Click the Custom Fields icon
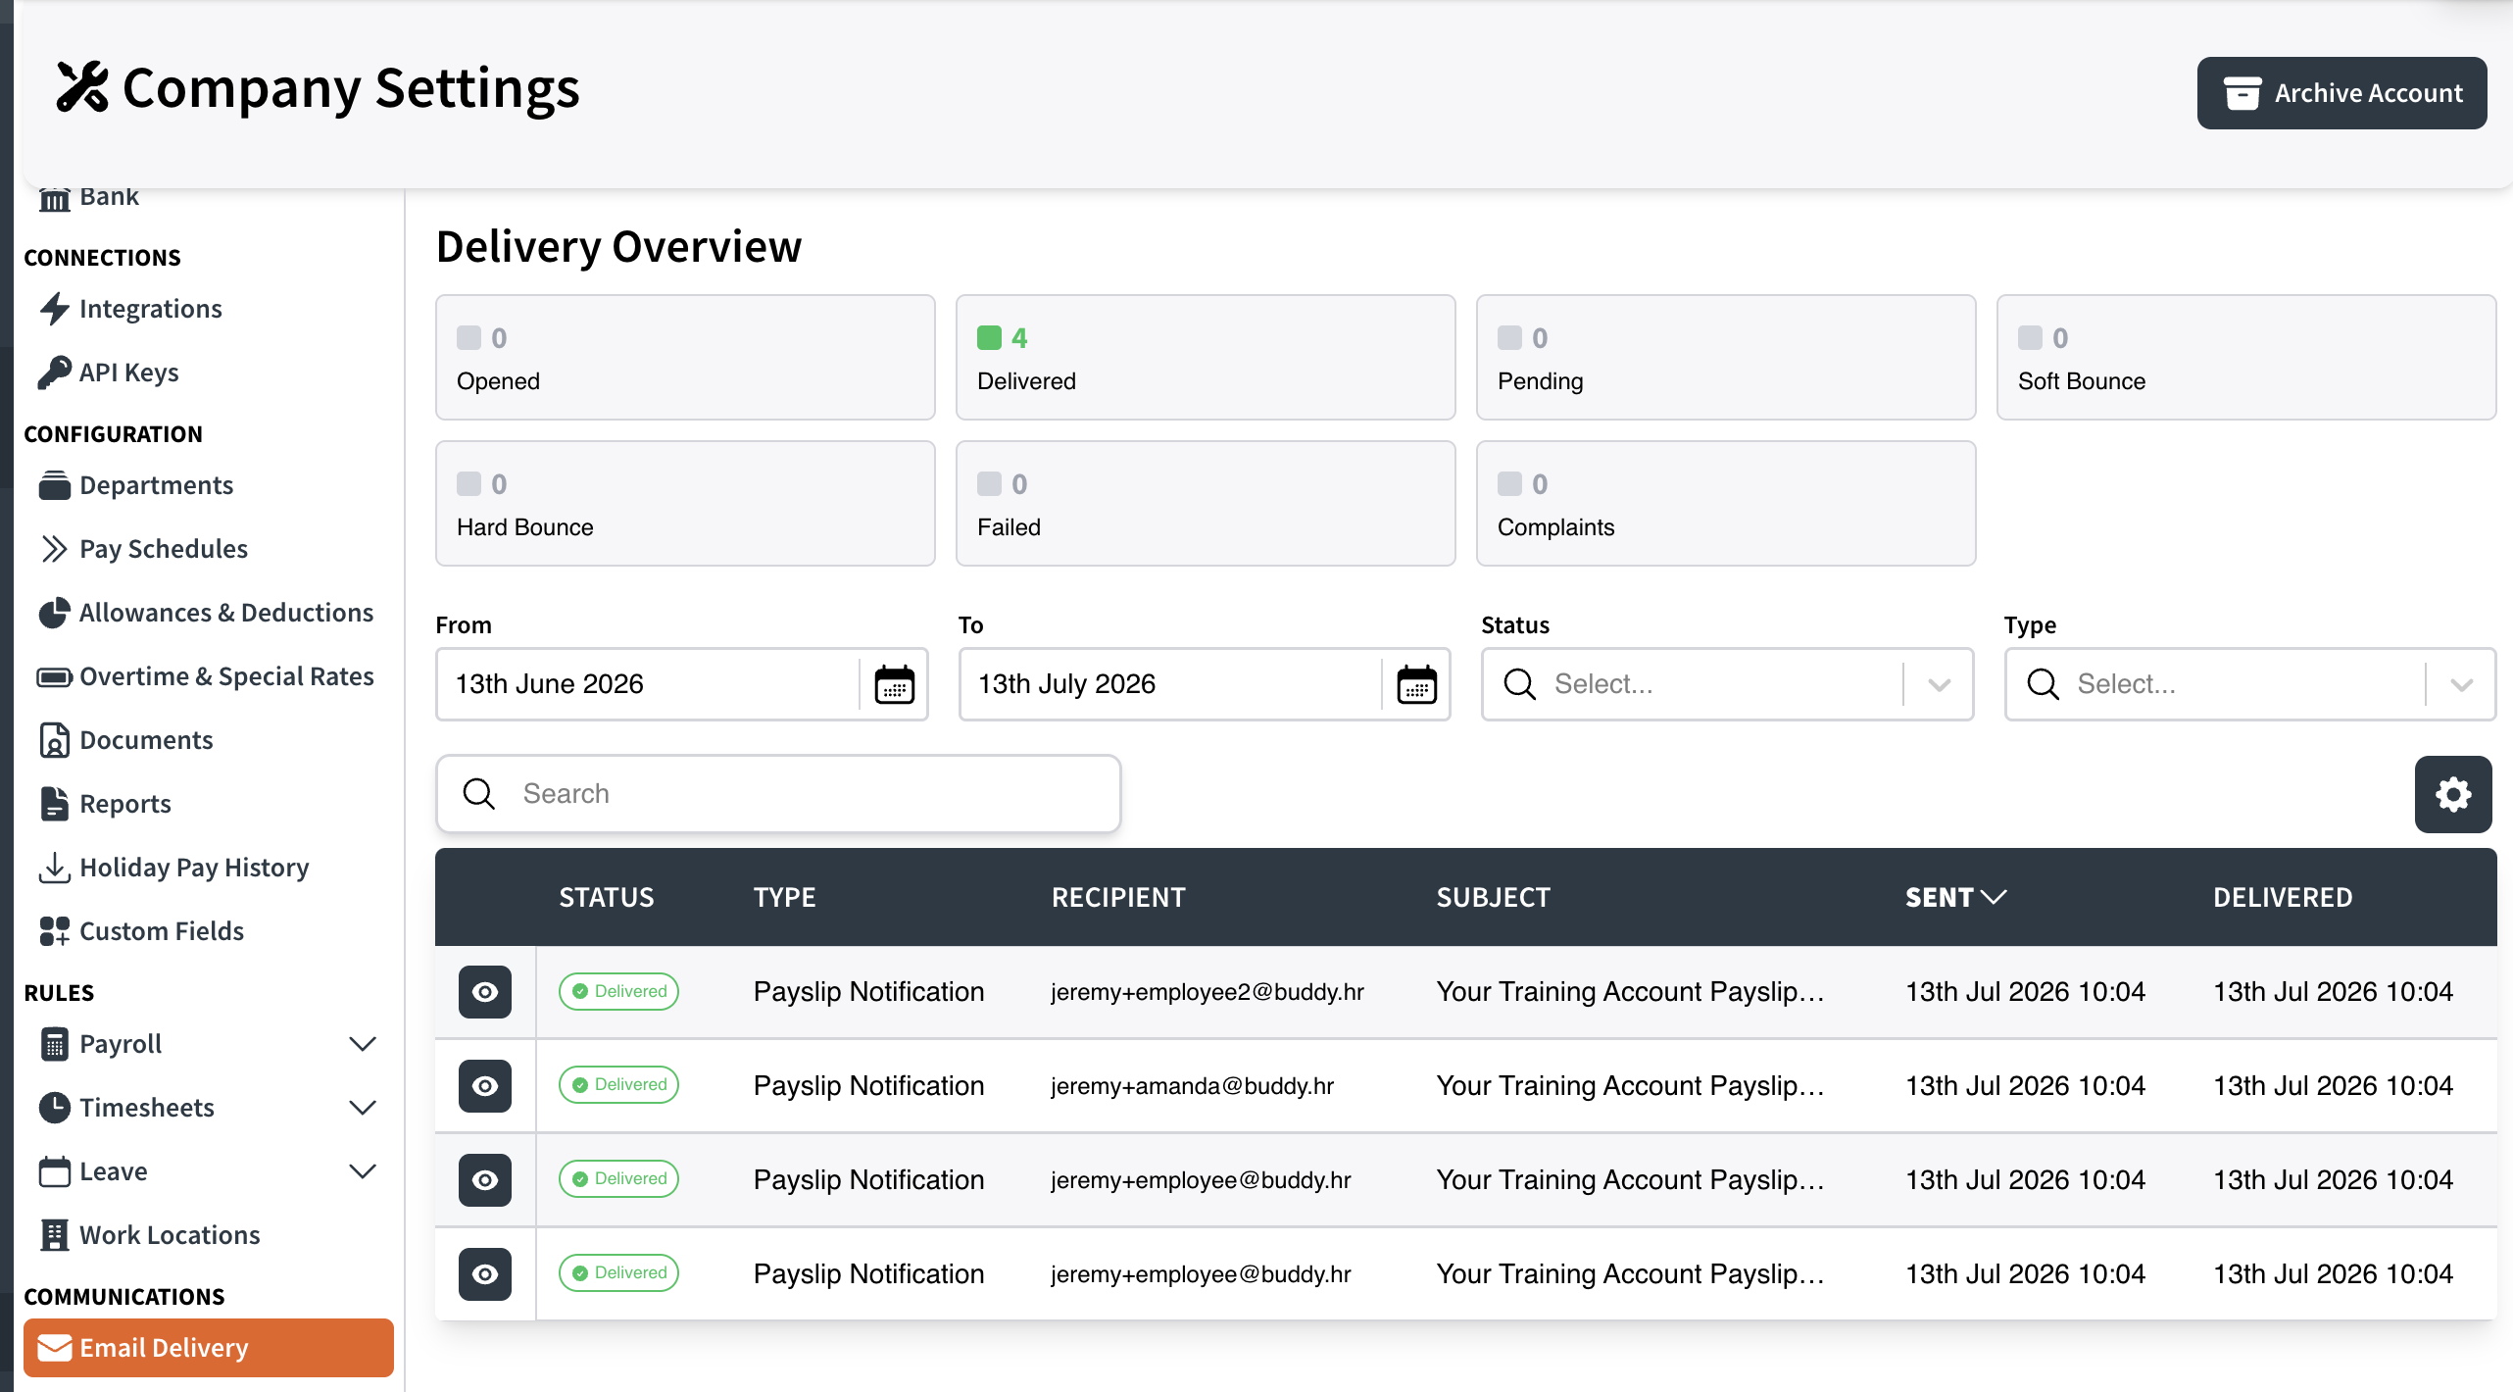Screen dimensions: 2513x1392 [55, 931]
